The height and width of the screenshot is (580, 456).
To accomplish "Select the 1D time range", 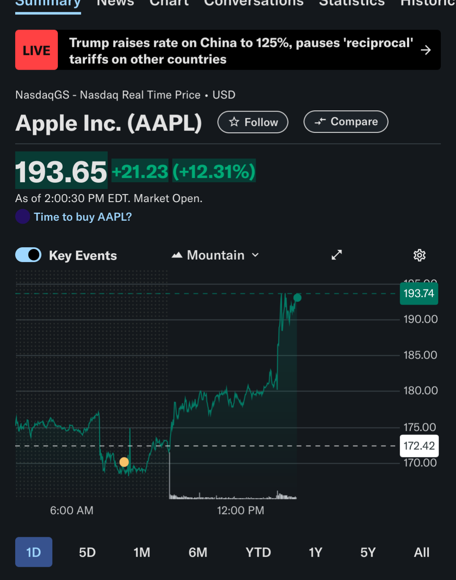I will tap(34, 552).
